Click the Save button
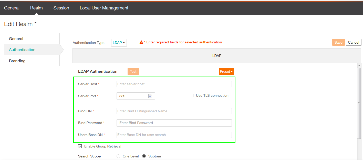The image size is (363, 160). click(x=338, y=42)
